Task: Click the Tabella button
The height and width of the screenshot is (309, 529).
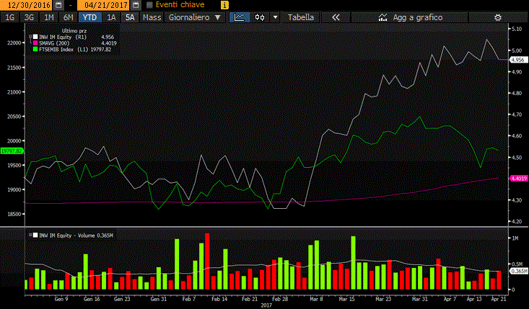Action: click(x=302, y=17)
